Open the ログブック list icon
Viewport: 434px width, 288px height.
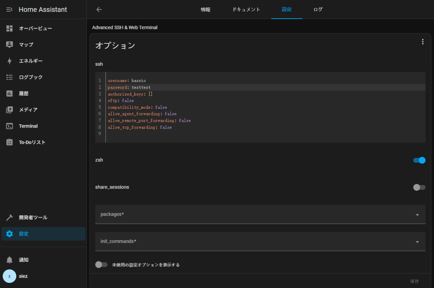click(9, 77)
